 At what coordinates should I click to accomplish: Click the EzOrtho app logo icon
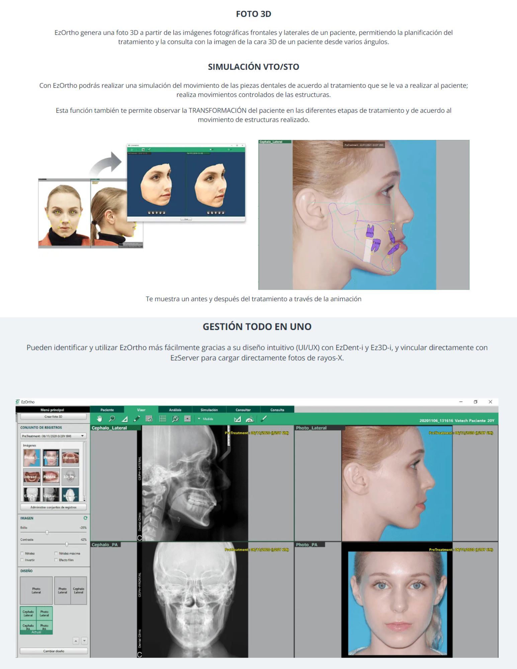tap(18, 402)
